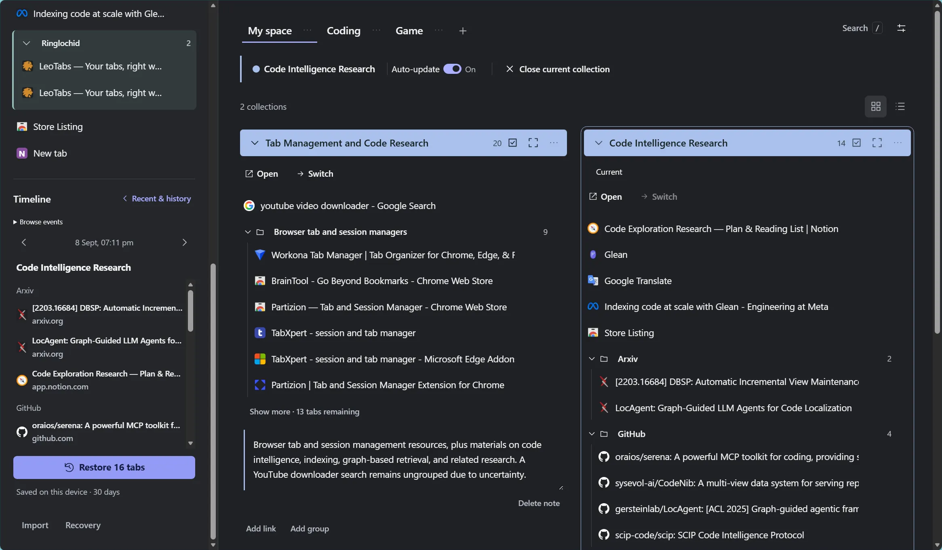Click the New tab N icon in sidebar
Viewport: 942px width, 550px height.
tap(22, 153)
